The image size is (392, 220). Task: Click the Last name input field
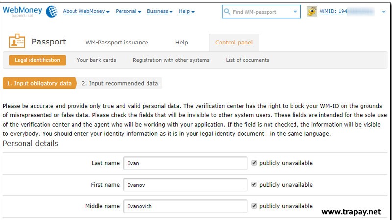(x=185, y=163)
